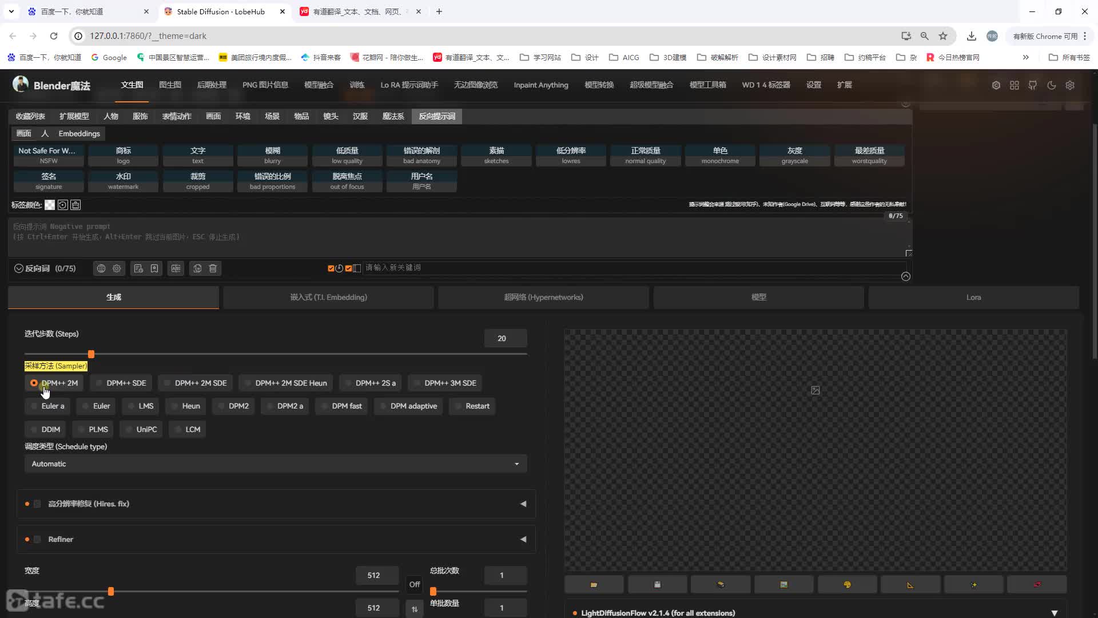Toggle the first orange checkbox beside keyword input

[x=331, y=268]
